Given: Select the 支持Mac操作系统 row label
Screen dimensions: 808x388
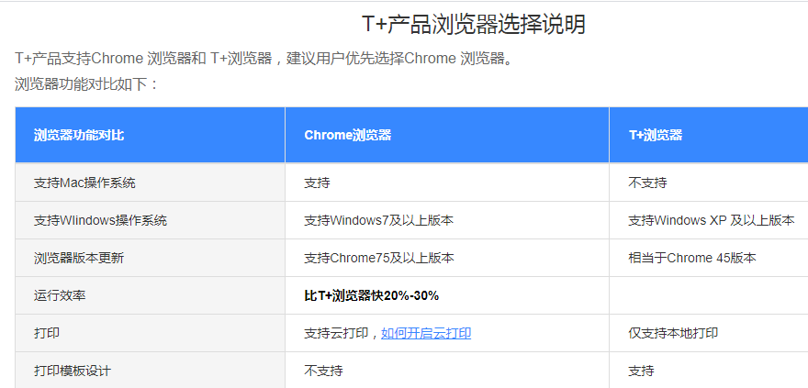Looking at the screenshot, I should [84, 183].
